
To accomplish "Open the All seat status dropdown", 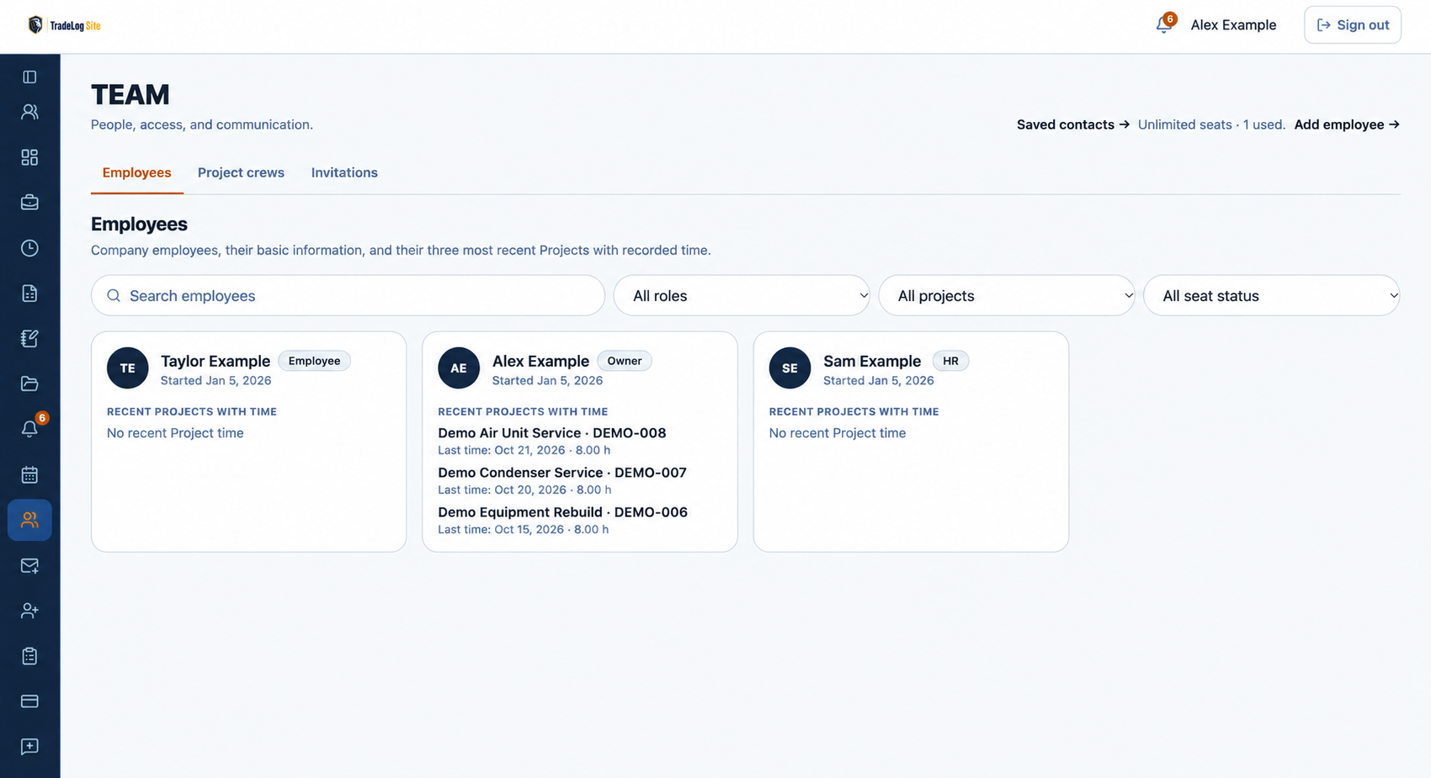I will [x=1271, y=295].
